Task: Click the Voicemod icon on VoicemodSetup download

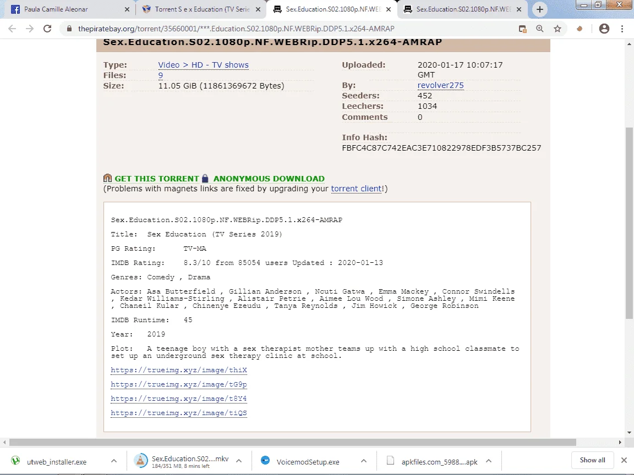Action: (x=265, y=461)
